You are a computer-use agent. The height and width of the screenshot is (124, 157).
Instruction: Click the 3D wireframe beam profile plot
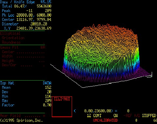point(101,55)
